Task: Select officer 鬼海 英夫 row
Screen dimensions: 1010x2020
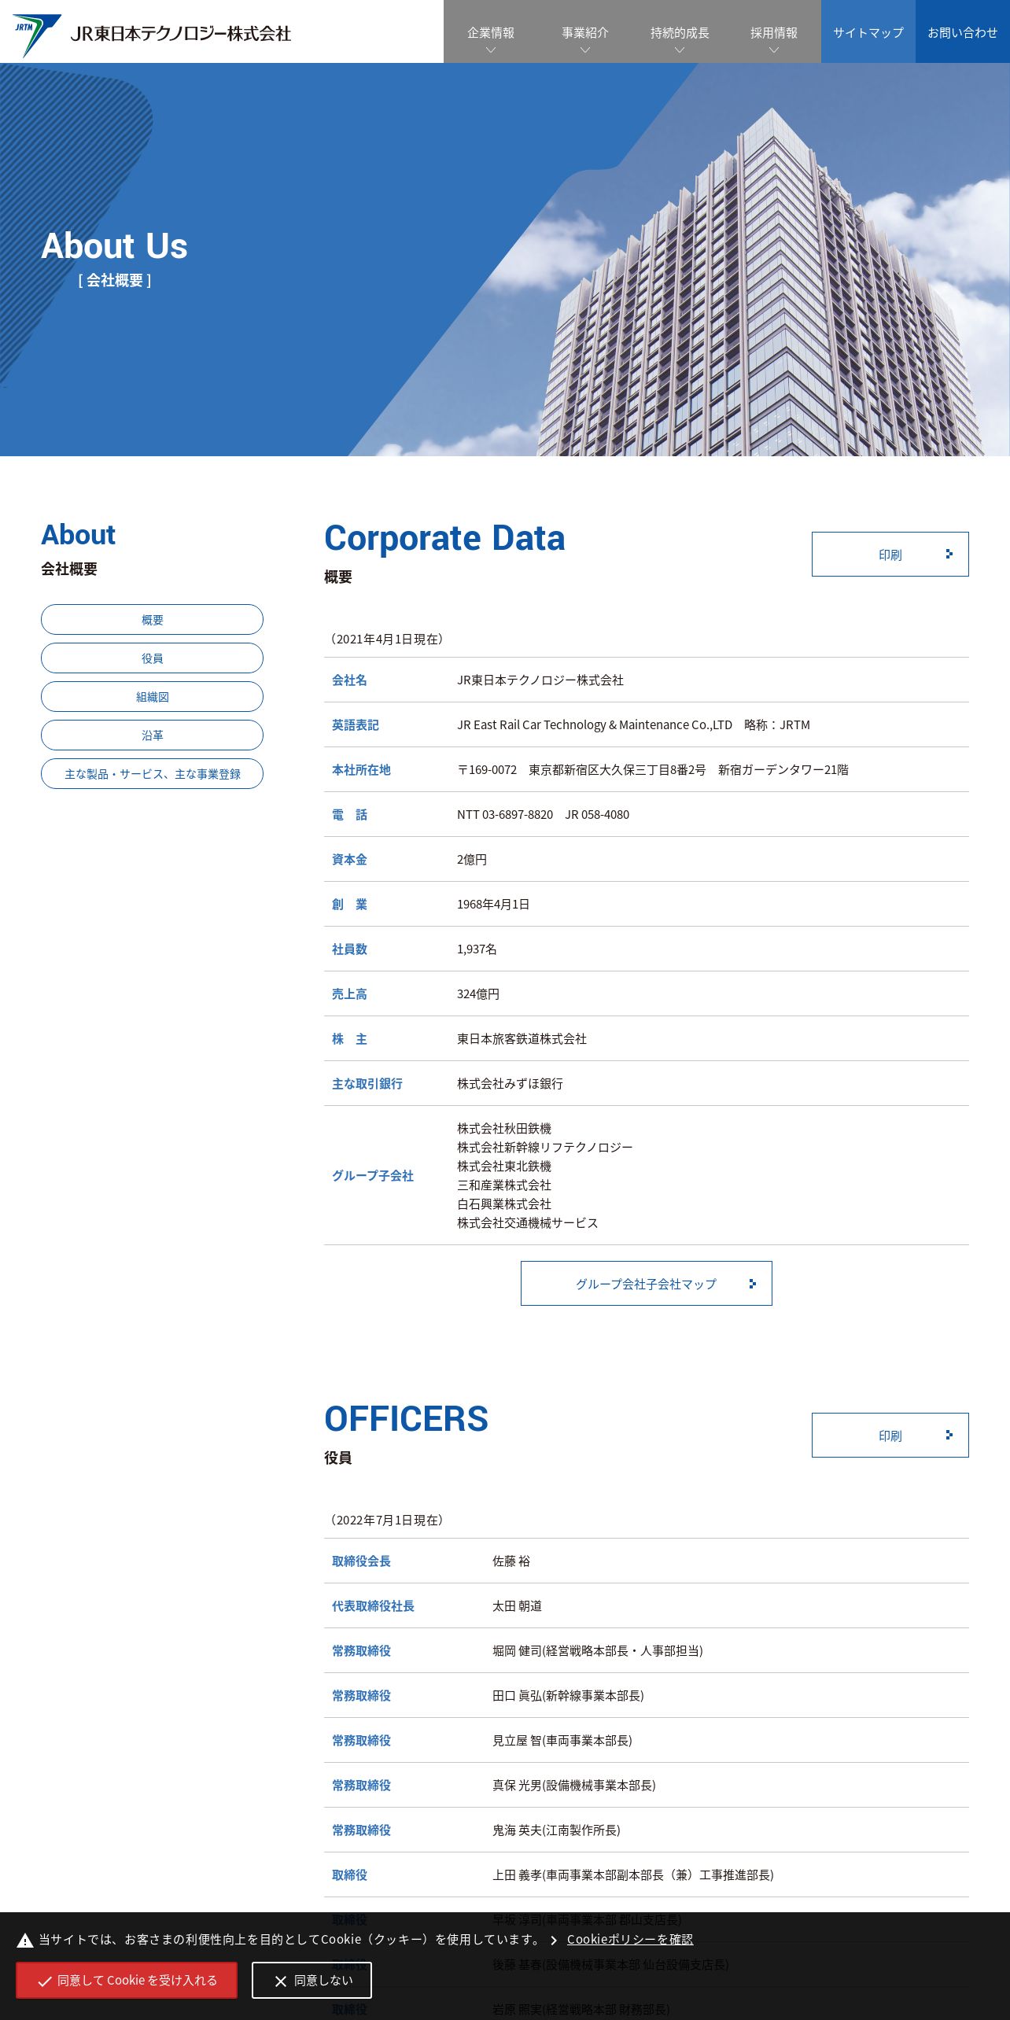Action: (647, 1830)
